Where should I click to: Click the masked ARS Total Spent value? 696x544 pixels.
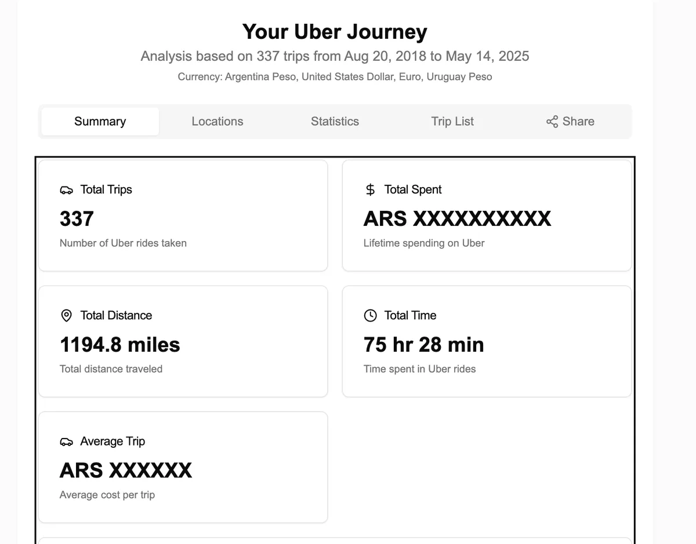point(457,218)
